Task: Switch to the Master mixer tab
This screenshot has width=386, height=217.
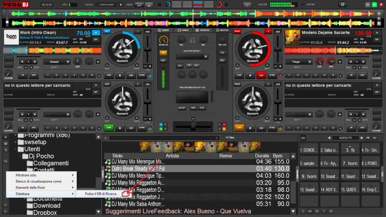Action: click(x=222, y=30)
